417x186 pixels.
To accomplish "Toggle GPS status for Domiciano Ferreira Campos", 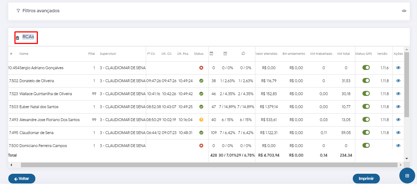I will tap(366, 146).
